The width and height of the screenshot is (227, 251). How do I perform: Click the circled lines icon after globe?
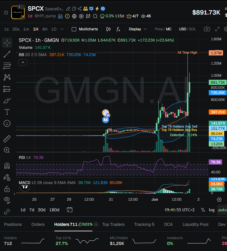[81, 16]
